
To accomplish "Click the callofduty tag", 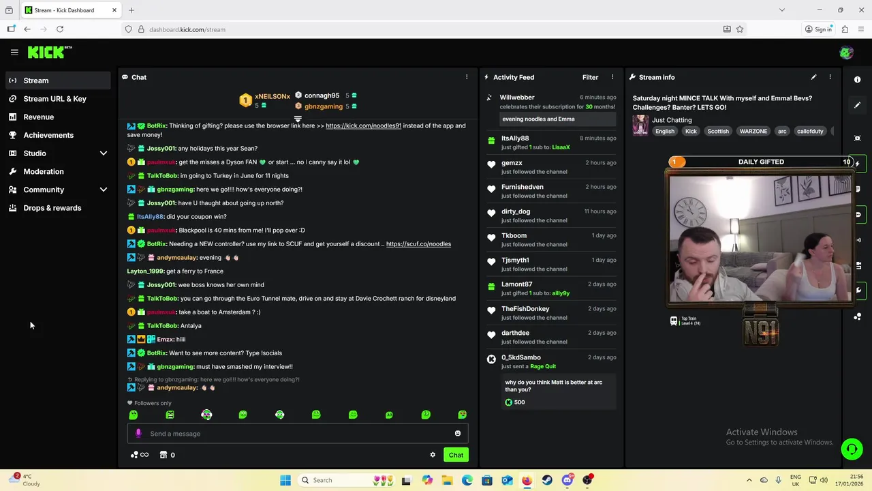I will point(810,131).
